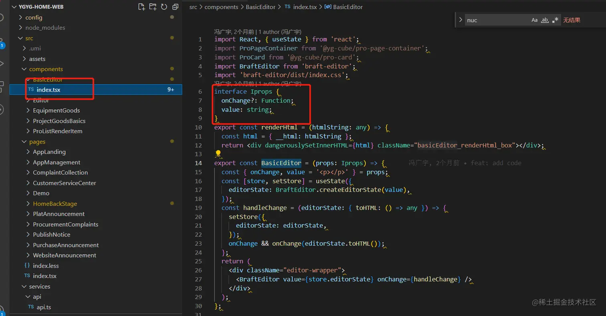Image resolution: width=606 pixels, height=316 pixels.
Task: Expand the assets folder chevron
Action: click(24, 59)
